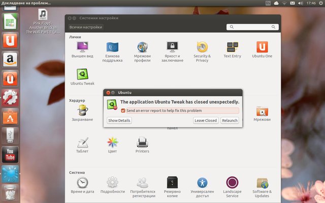325x203 pixels.
Task: Open Цвят color settings
Action: pyautogui.click(x=112, y=145)
